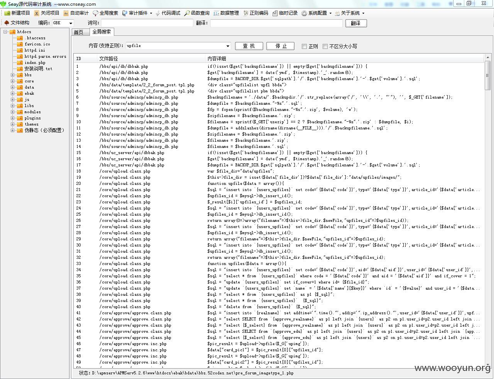Toggle the 不区分大小写 checkbox

coord(325,46)
